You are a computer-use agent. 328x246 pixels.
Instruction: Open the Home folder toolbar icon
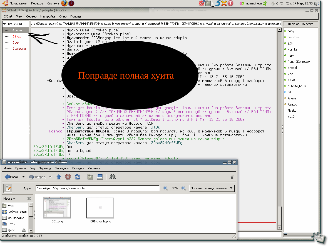tap(90, 177)
